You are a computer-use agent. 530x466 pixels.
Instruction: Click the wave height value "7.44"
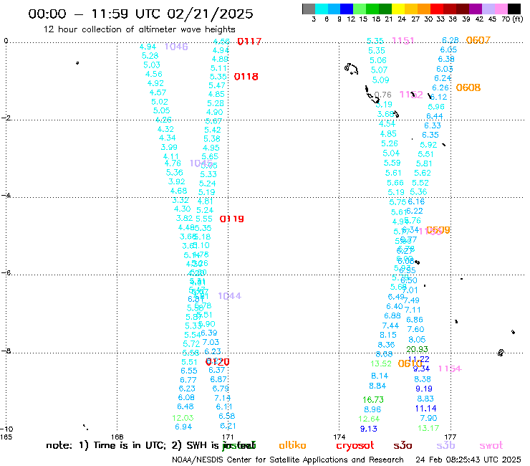pos(390,325)
